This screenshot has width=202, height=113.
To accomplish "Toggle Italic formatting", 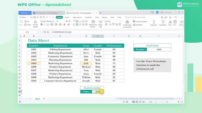I will (45, 24).
